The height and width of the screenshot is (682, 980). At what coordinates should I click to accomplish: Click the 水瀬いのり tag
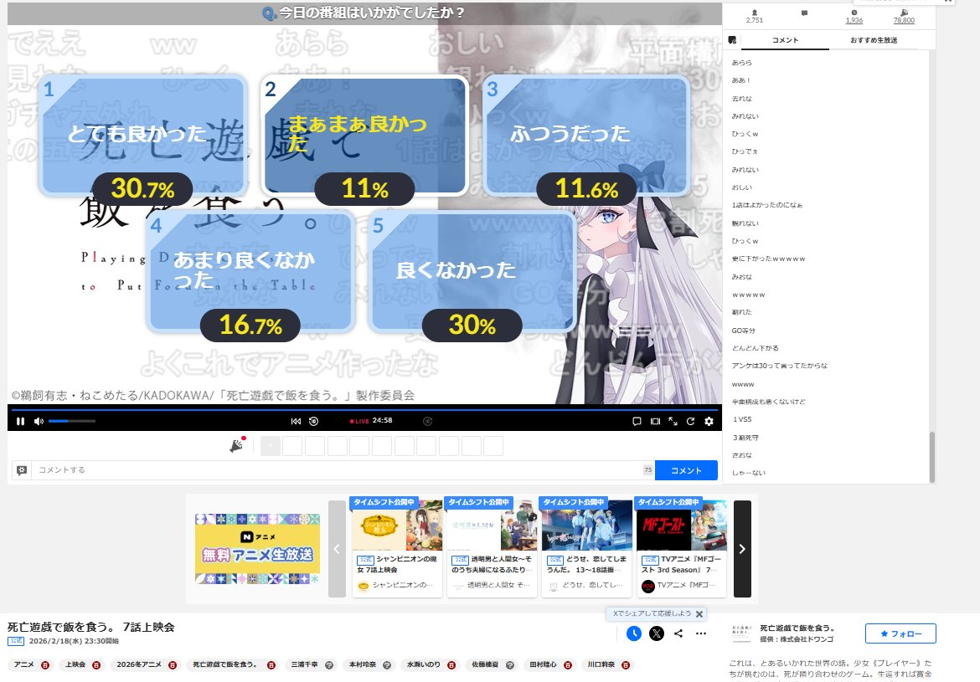click(x=424, y=664)
